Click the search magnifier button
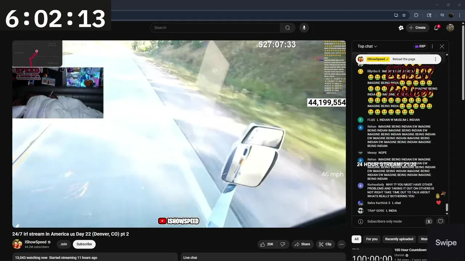465x261 pixels. 287,28
